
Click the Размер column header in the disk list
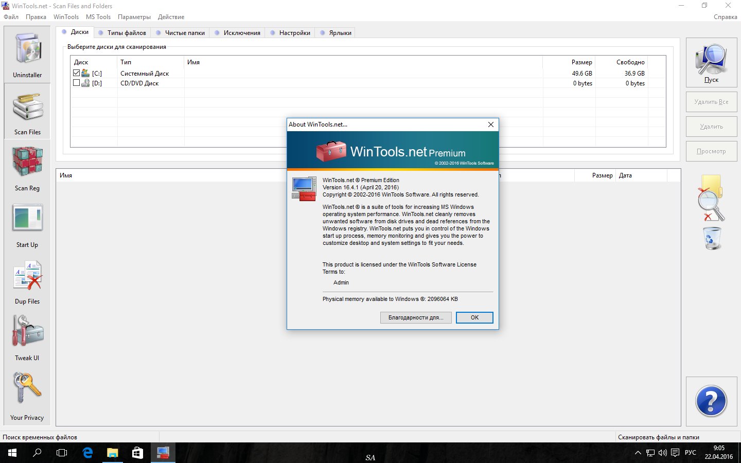click(581, 62)
